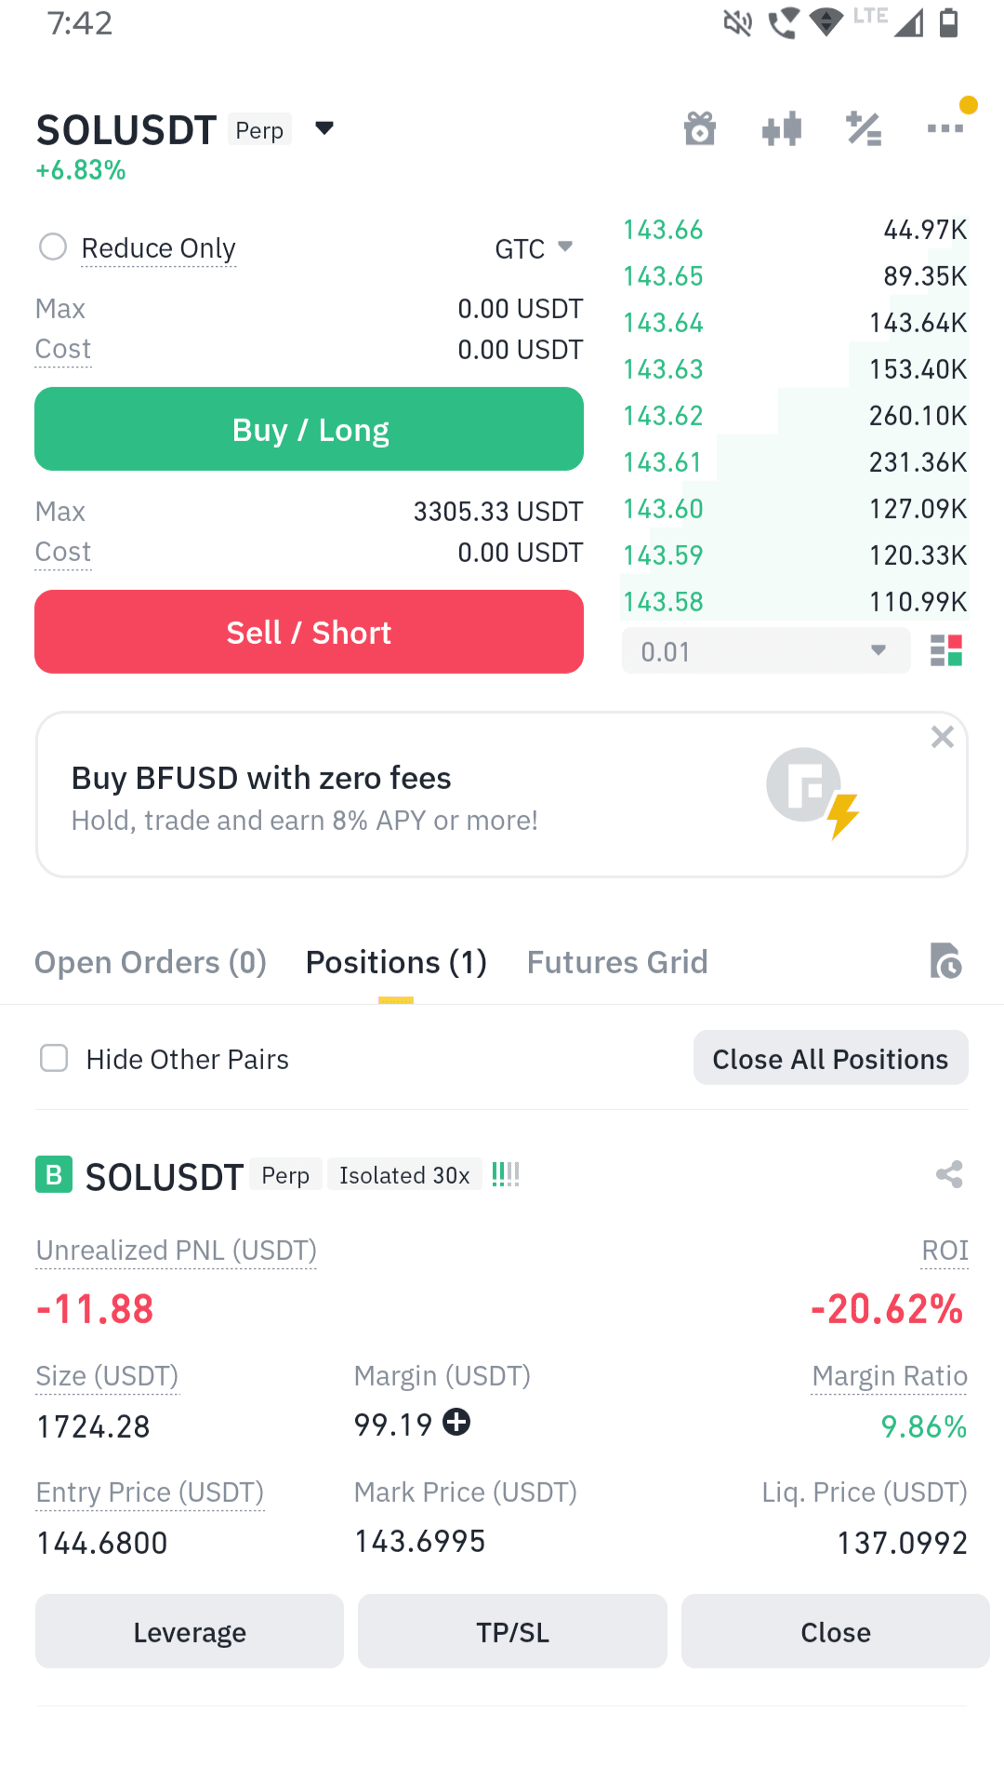1004x1767 pixels.
Task: Open the candlestick chart icon
Action: tap(782, 128)
